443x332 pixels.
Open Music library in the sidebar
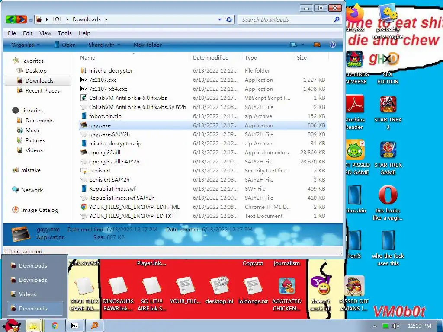pyautogui.click(x=33, y=131)
